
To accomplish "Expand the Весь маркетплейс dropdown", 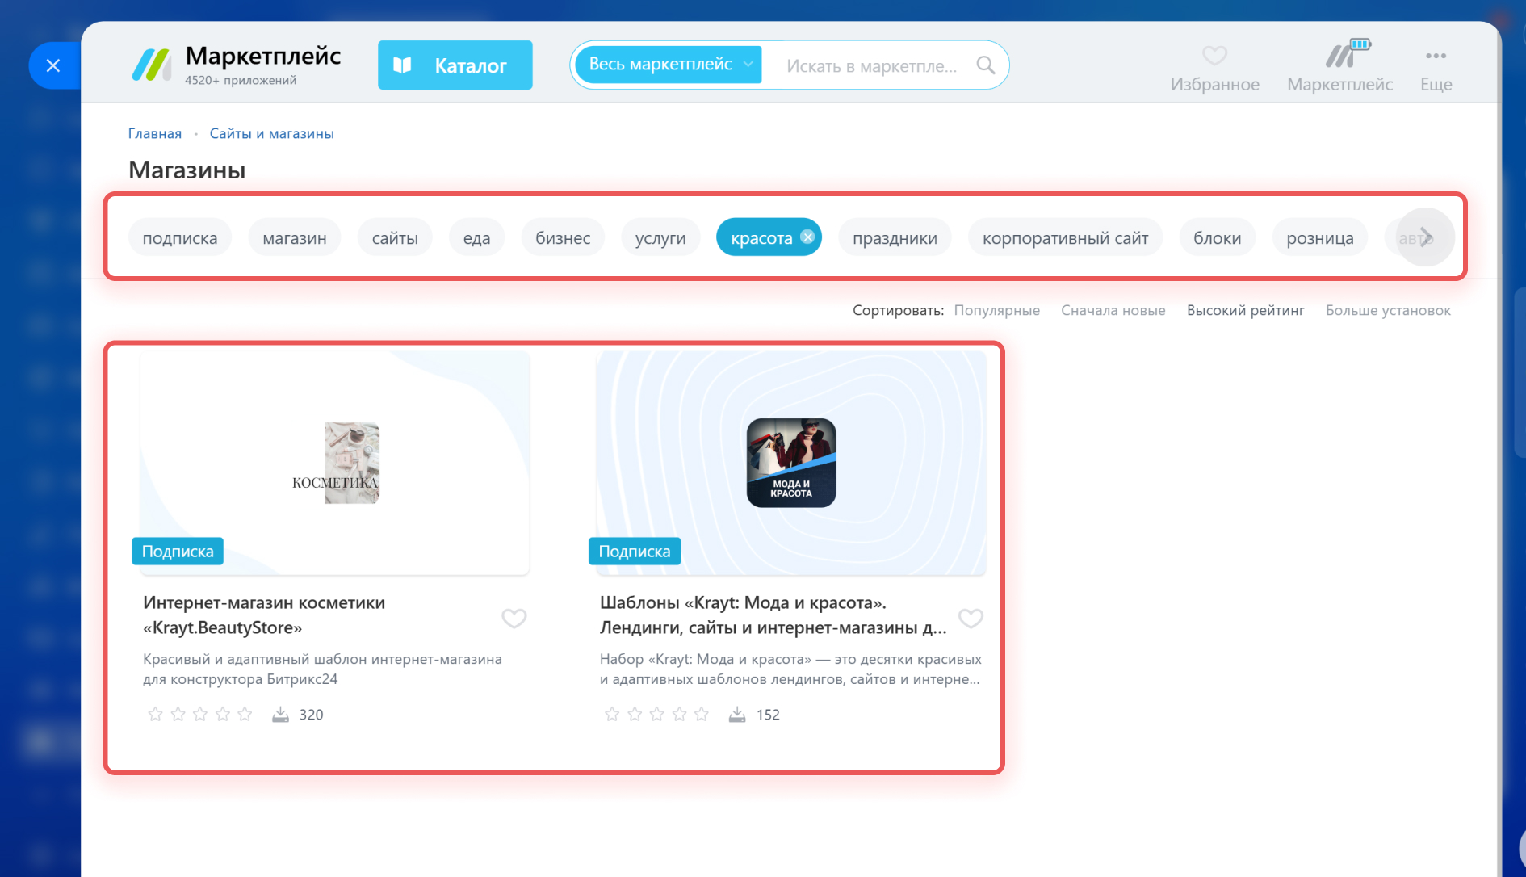I will (669, 65).
